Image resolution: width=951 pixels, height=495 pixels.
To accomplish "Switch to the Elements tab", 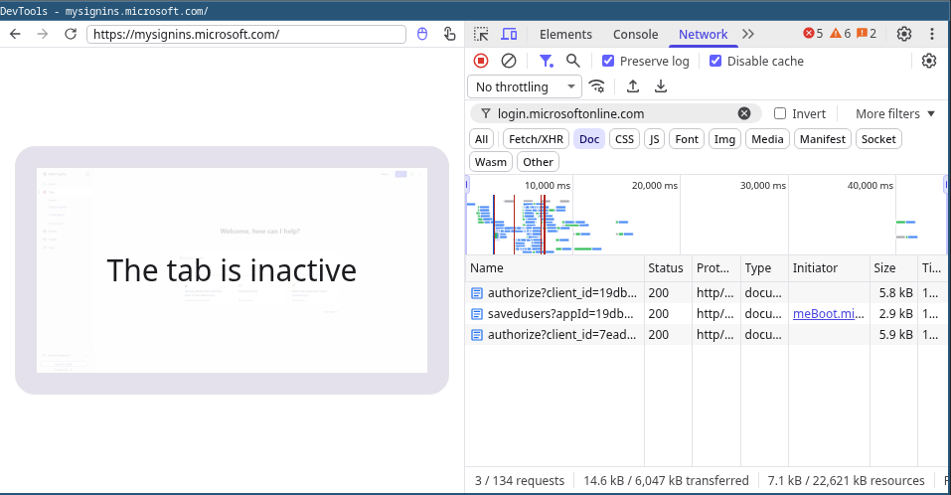I will (565, 34).
